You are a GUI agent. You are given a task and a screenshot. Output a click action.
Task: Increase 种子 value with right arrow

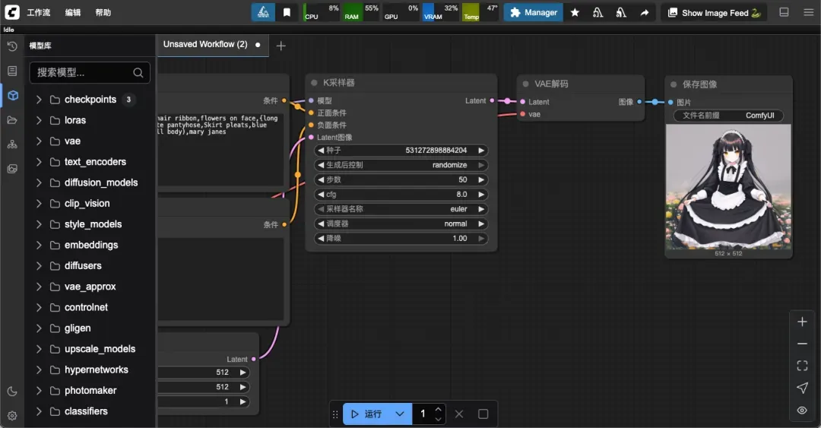click(480, 151)
